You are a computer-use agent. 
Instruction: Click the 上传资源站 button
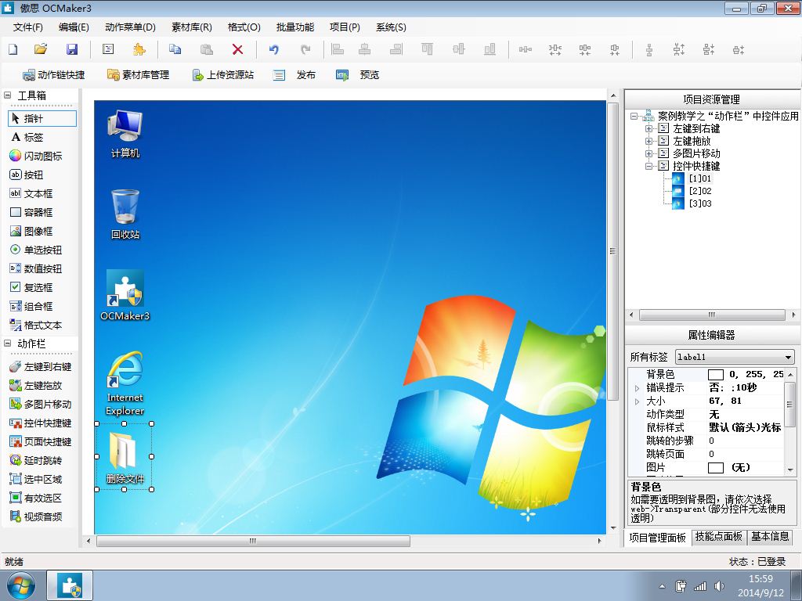222,75
